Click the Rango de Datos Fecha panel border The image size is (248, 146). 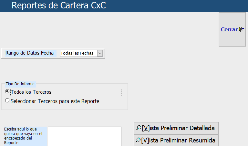[x=53, y=58]
